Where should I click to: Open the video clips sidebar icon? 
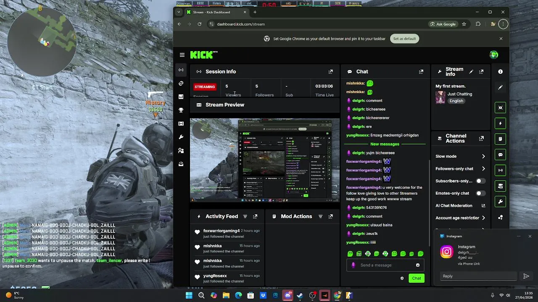tap(181, 124)
